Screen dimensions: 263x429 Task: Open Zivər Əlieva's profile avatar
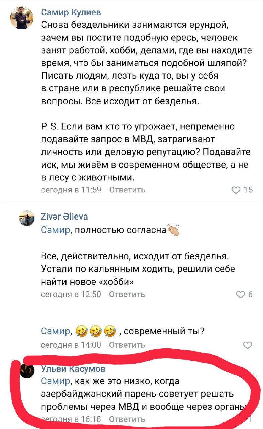click(26, 219)
